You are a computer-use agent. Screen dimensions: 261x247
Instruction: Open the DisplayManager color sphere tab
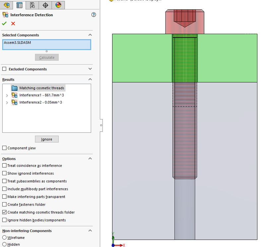[x=58, y=5]
